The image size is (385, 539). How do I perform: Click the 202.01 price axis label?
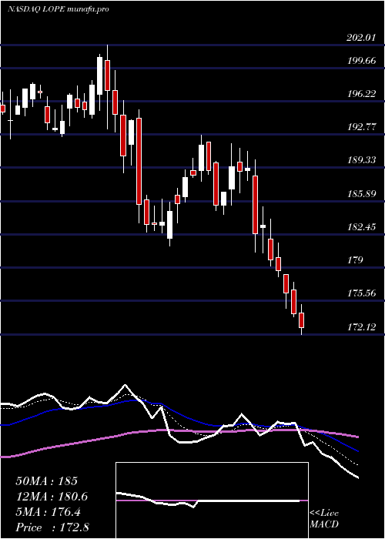(361, 38)
